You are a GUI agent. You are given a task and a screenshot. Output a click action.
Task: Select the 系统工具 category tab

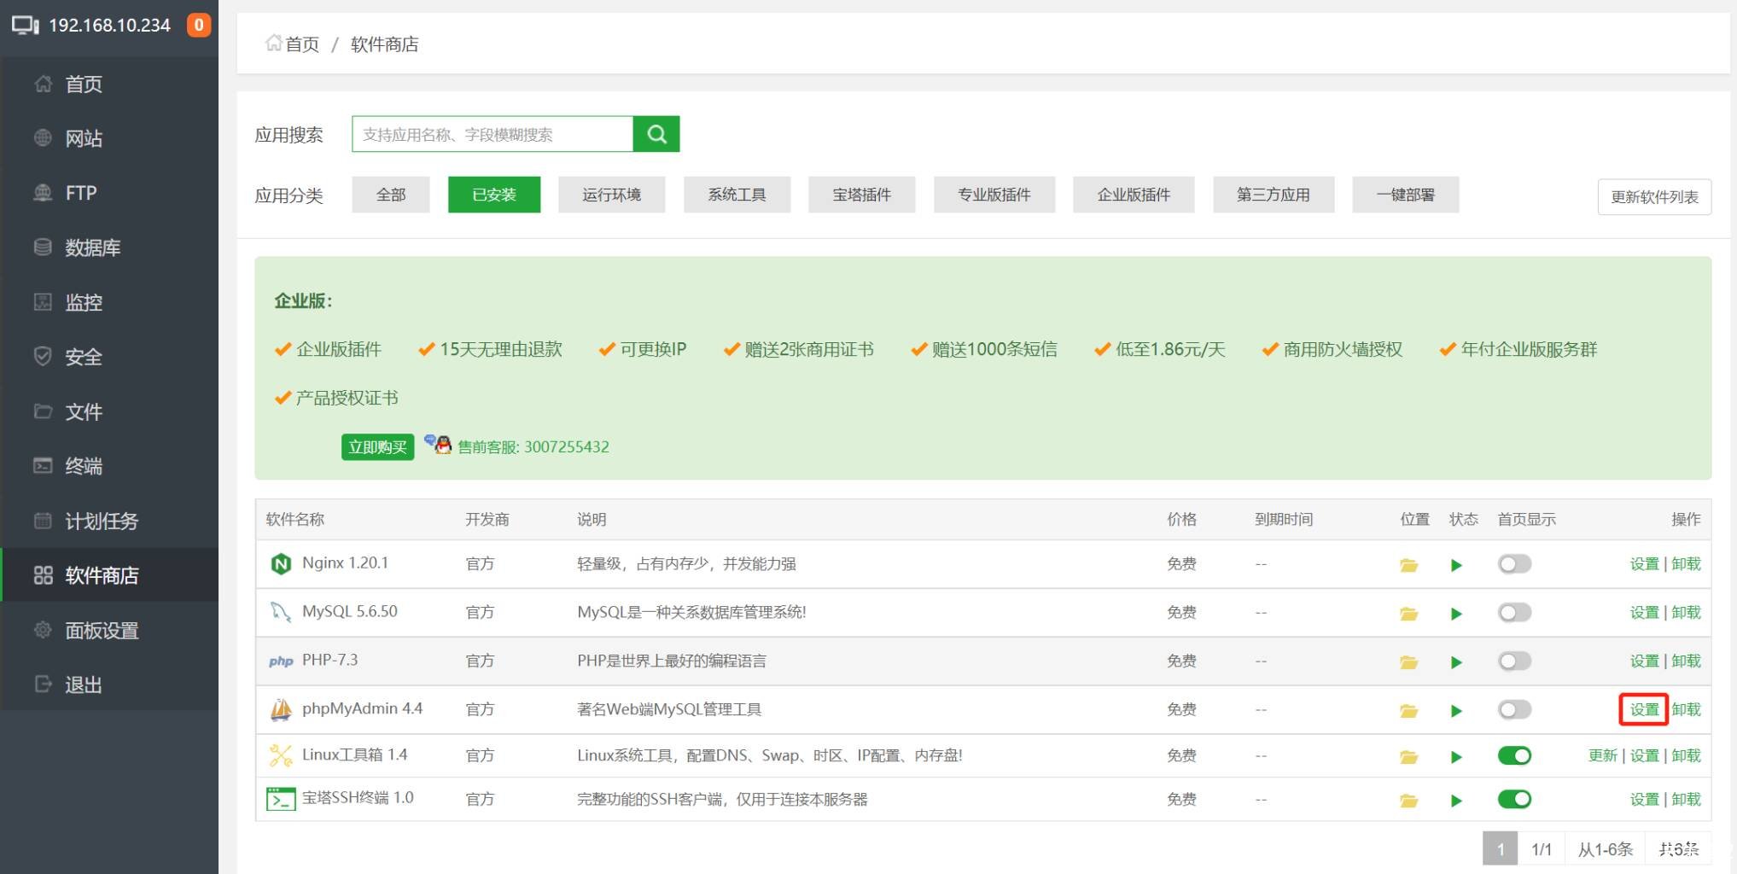tap(737, 195)
